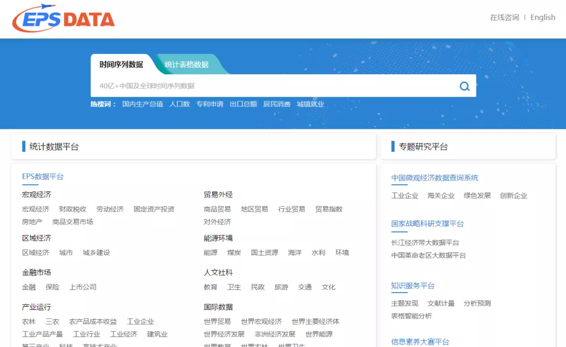Open 旅游 database
566x347 pixels.
(281, 287)
